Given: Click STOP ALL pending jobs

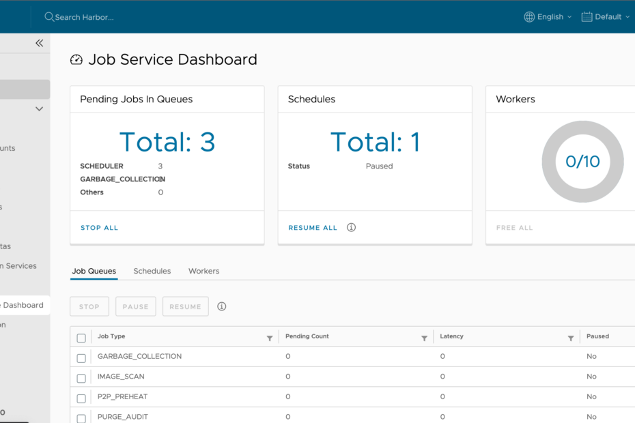Looking at the screenshot, I should pyautogui.click(x=99, y=228).
